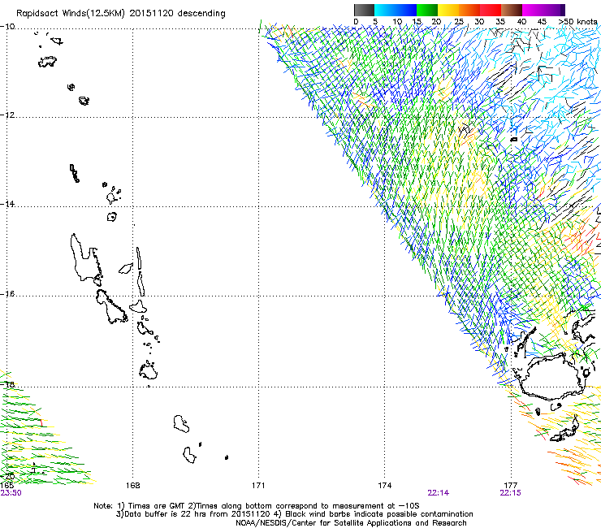The width and height of the screenshot is (601, 528).
Task: Click the '-16' latitude label
Action: point(7,294)
